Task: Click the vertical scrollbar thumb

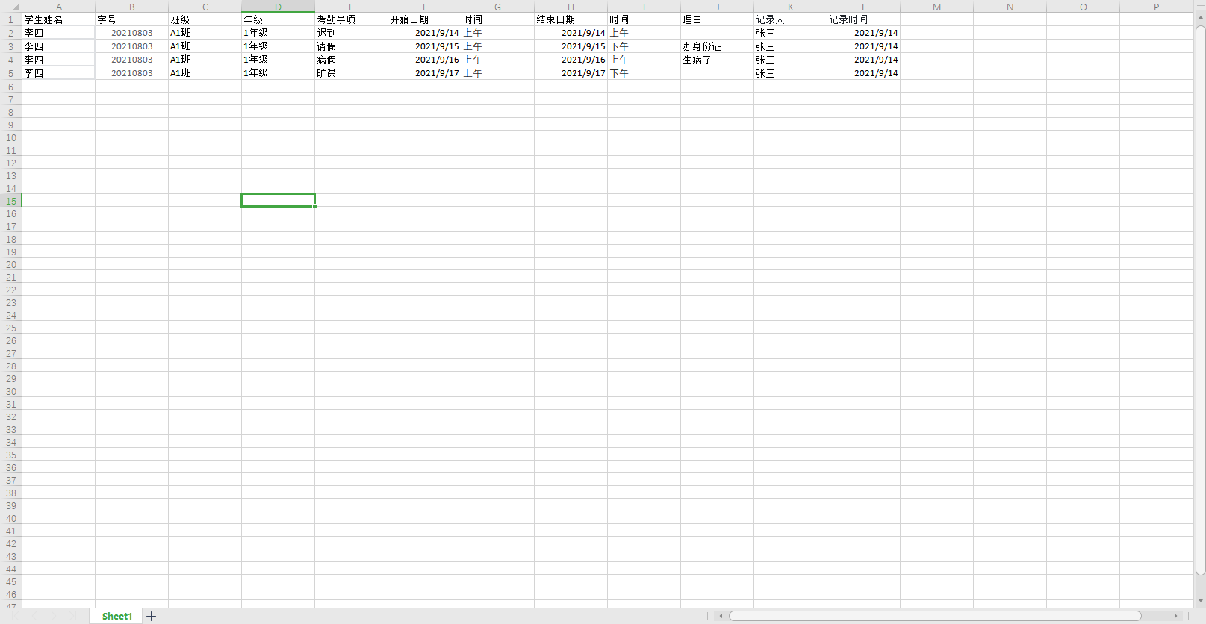Action: pos(1200,301)
